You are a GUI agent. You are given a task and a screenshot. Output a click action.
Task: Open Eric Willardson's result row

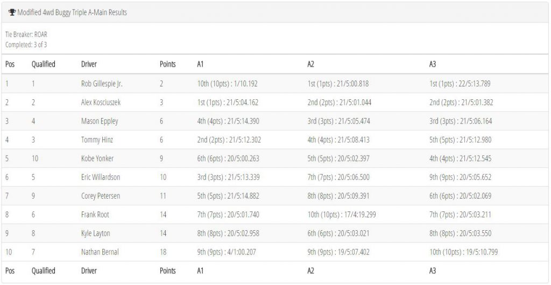pyautogui.click(x=275, y=177)
